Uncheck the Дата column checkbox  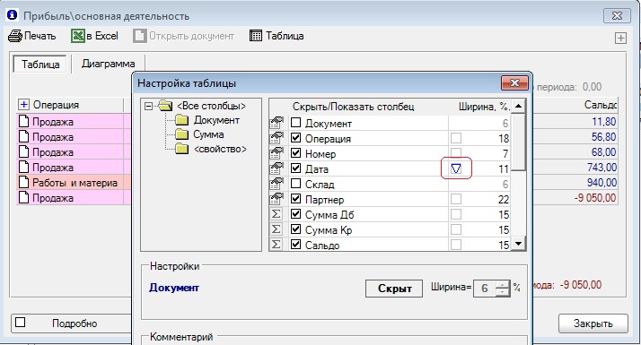click(x=295, y=168)
